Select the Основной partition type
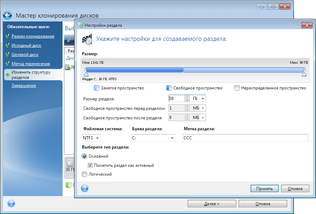 pyautogui.click(x=84, y=156)
